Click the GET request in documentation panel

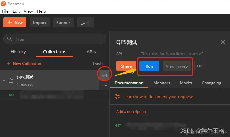[x=151, y=126]
